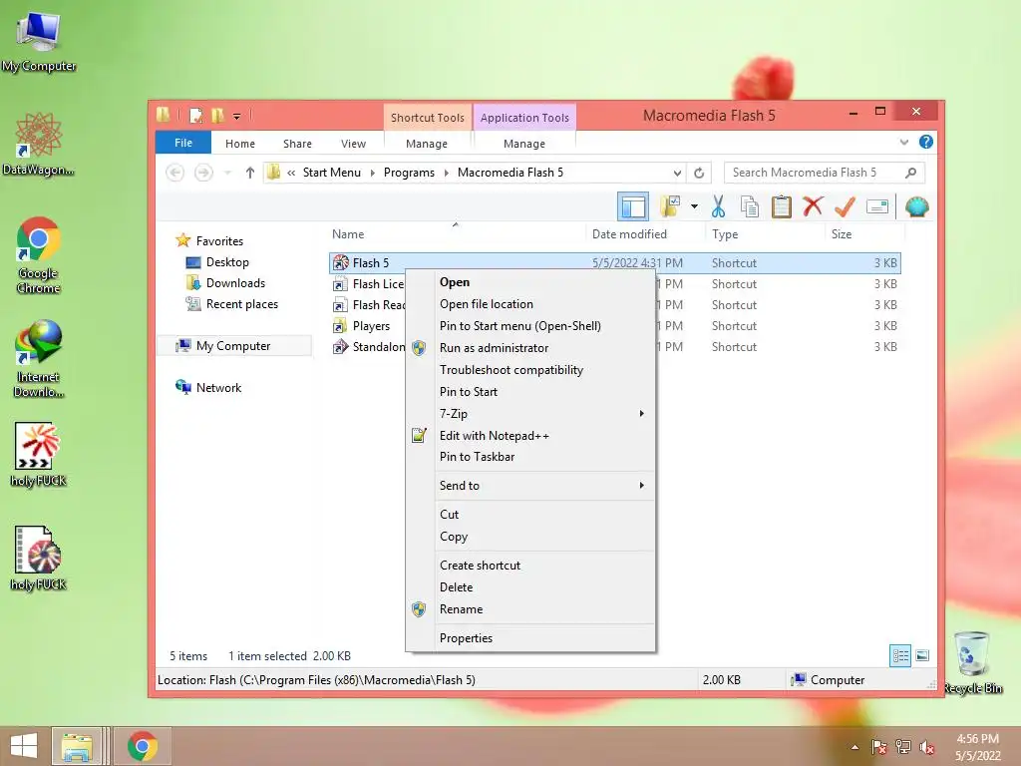Sort by Type column header

coord(725,234)
